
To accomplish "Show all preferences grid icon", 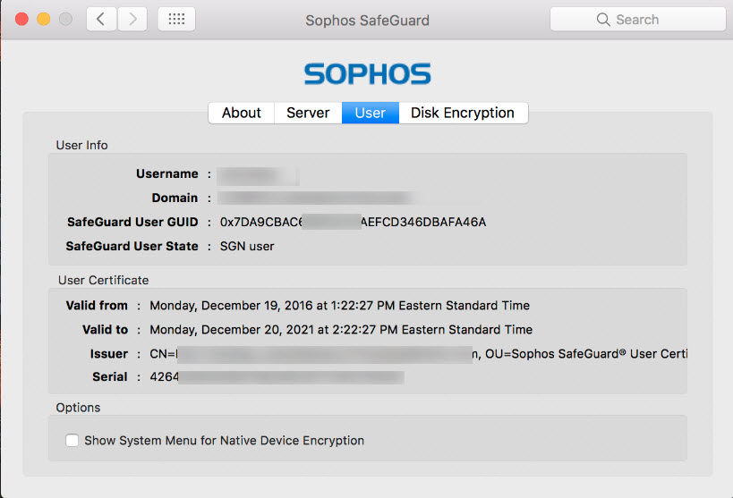I will (176, 19).
